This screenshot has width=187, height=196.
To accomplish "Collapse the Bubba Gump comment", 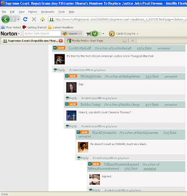I will coord(67,104).
